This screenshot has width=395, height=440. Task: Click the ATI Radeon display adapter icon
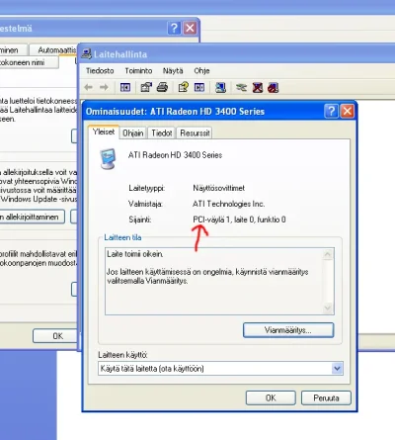click(x=109, y=159)
